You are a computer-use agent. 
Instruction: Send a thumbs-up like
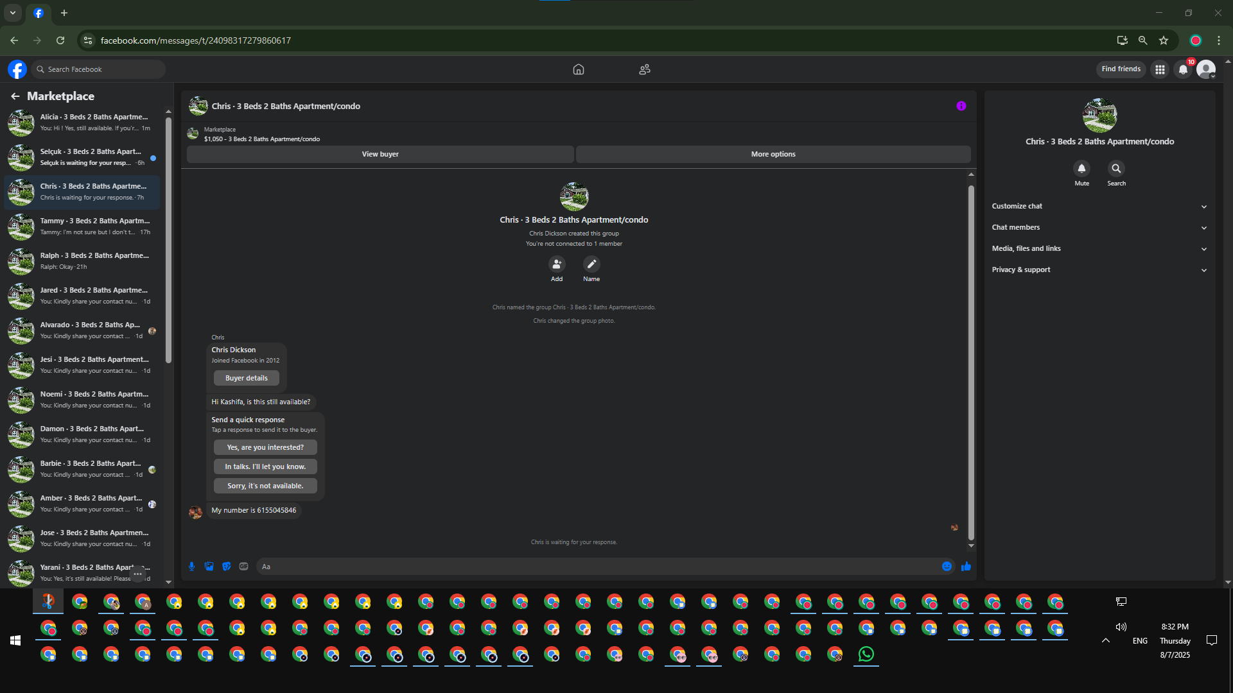pyautogui.click(x=966, y=567)
